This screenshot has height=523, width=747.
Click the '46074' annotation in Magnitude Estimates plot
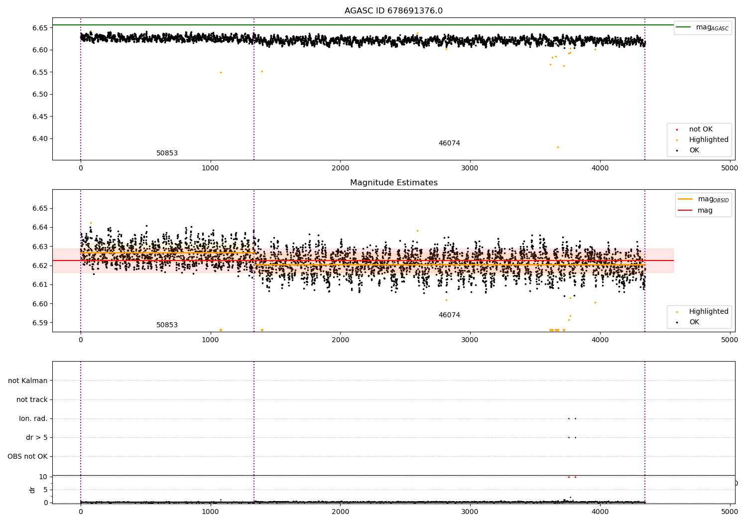pyautogui.click(x=449, y=315)
